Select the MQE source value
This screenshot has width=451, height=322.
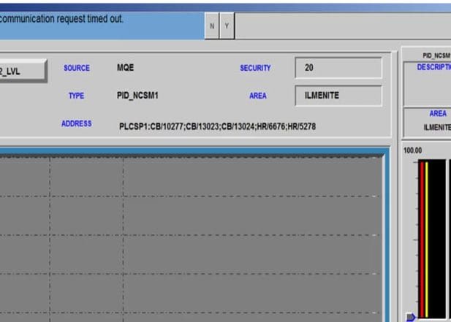[126, 68]
